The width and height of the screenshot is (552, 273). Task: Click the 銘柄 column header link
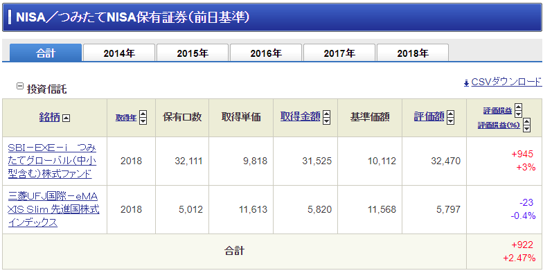coord(50,117)
